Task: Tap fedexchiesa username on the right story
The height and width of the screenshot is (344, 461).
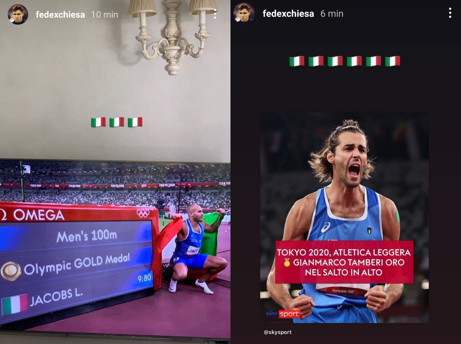Action: (288, 13)
